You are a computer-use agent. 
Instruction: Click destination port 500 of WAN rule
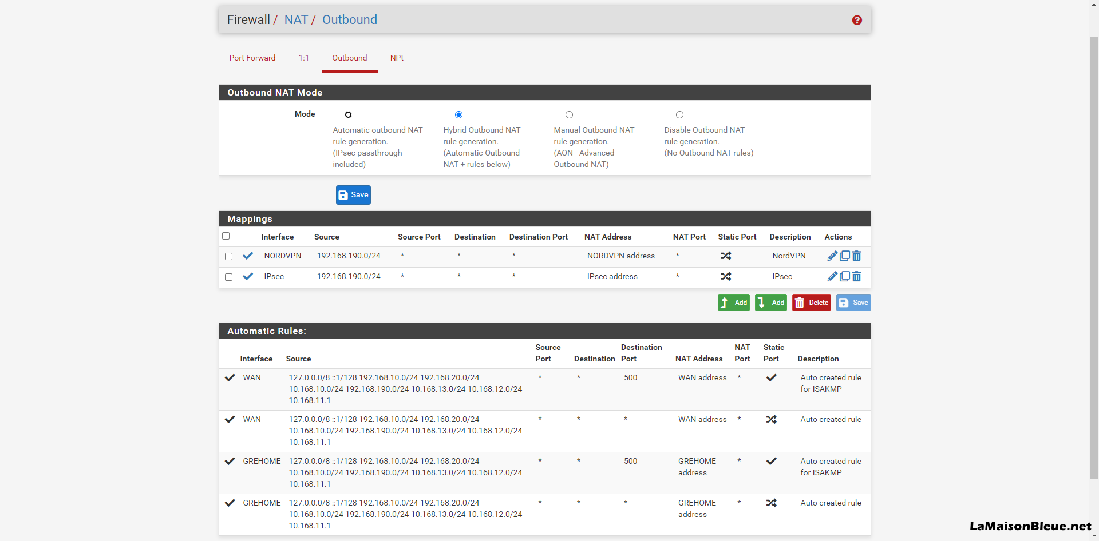(x=630, y=377)
